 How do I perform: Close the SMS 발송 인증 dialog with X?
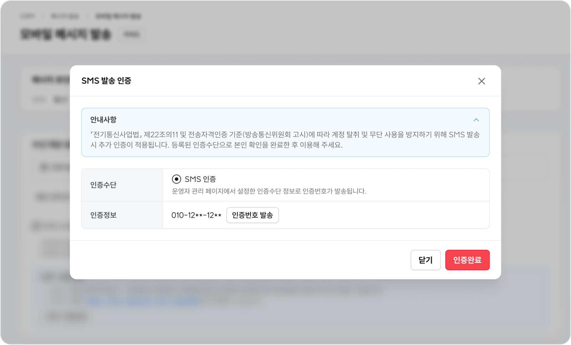click(481, 81)
